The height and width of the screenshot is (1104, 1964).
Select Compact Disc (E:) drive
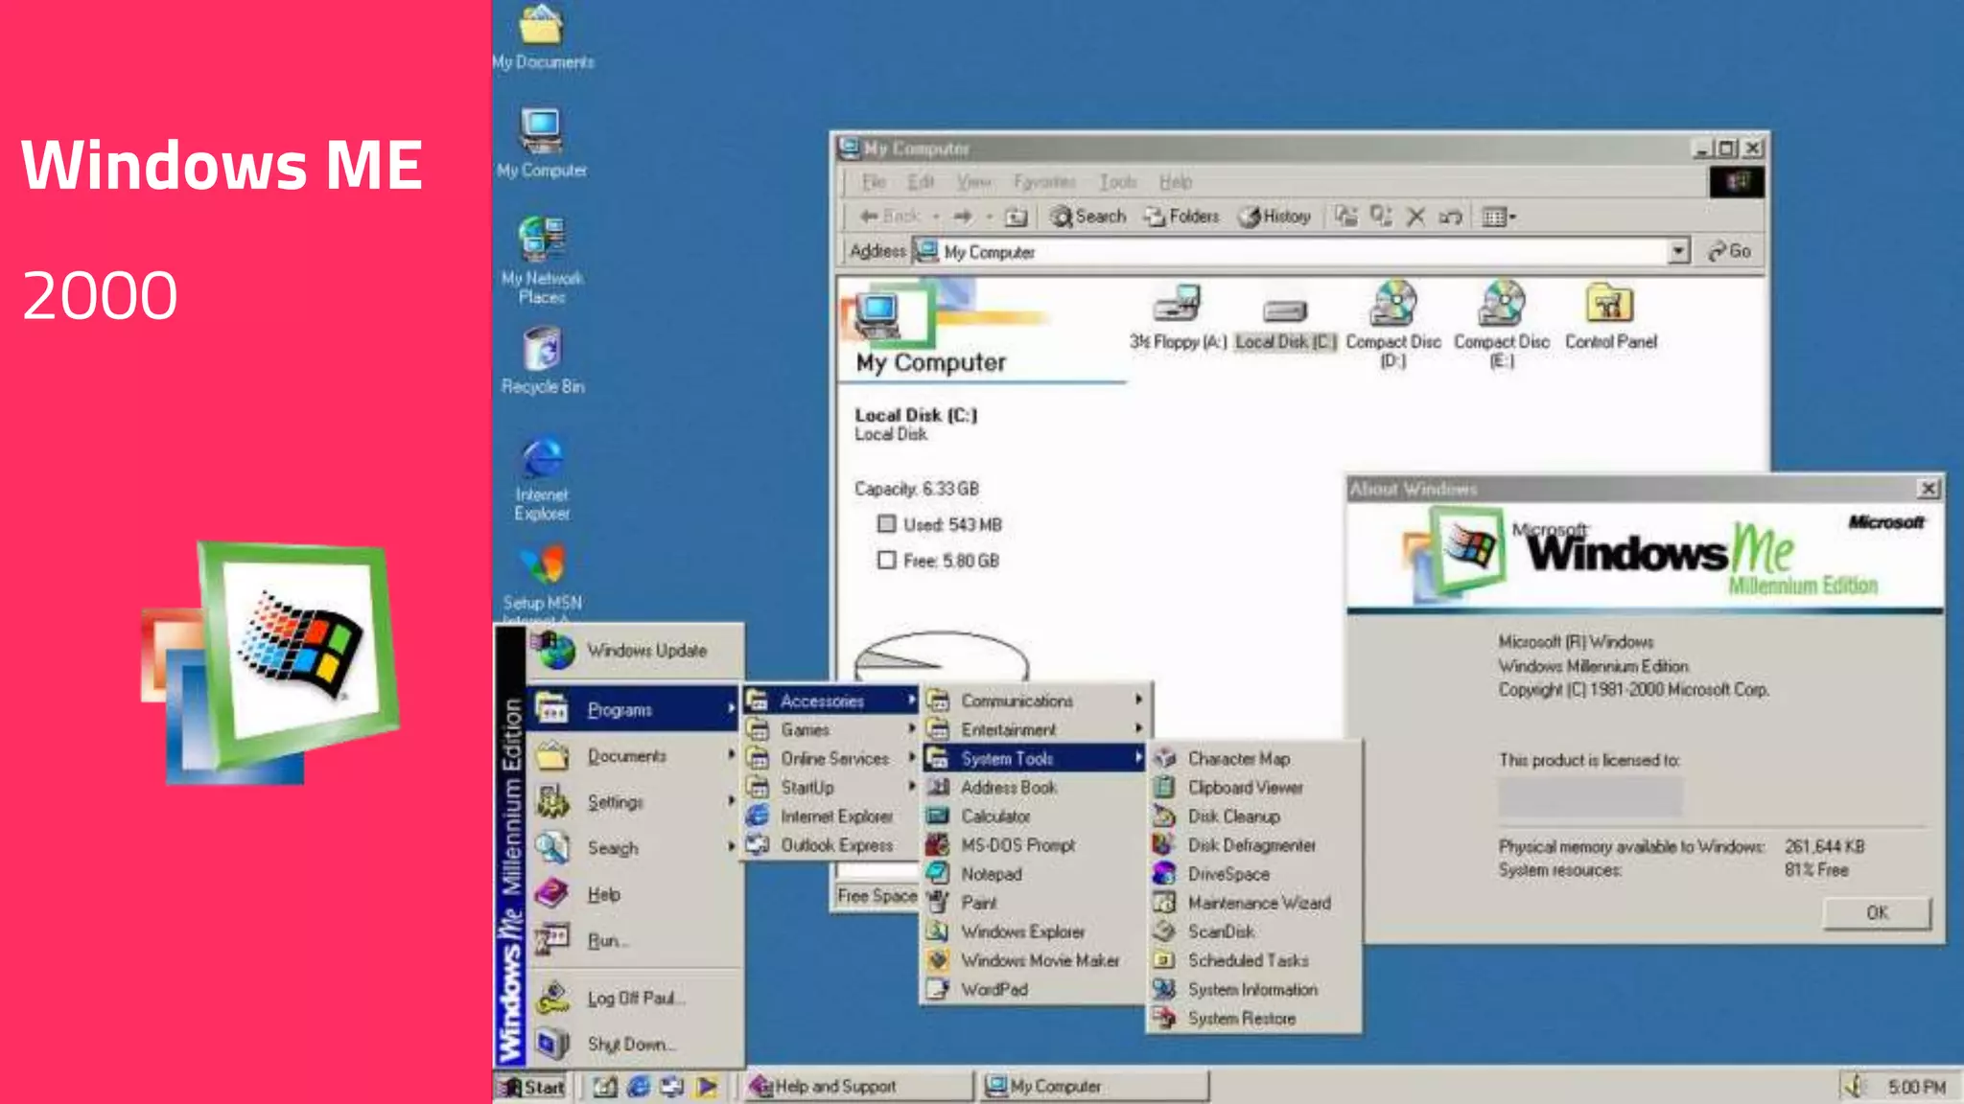pos(1502,324)
